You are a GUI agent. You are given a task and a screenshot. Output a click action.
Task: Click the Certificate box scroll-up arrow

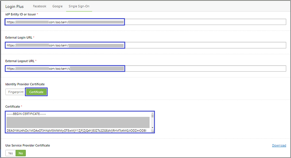(153, 113)
